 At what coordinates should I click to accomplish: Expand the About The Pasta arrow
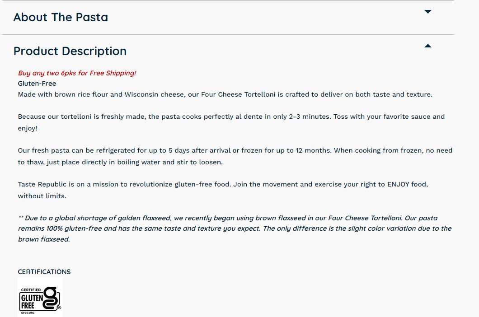coord(427,12)
